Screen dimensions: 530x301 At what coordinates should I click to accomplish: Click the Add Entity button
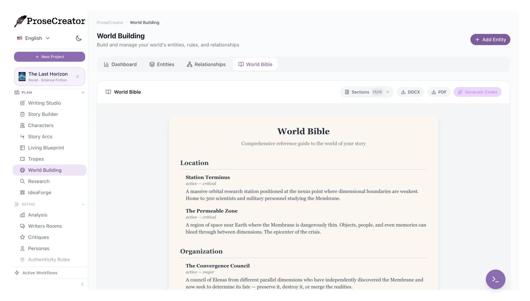(x=490, y=40)
